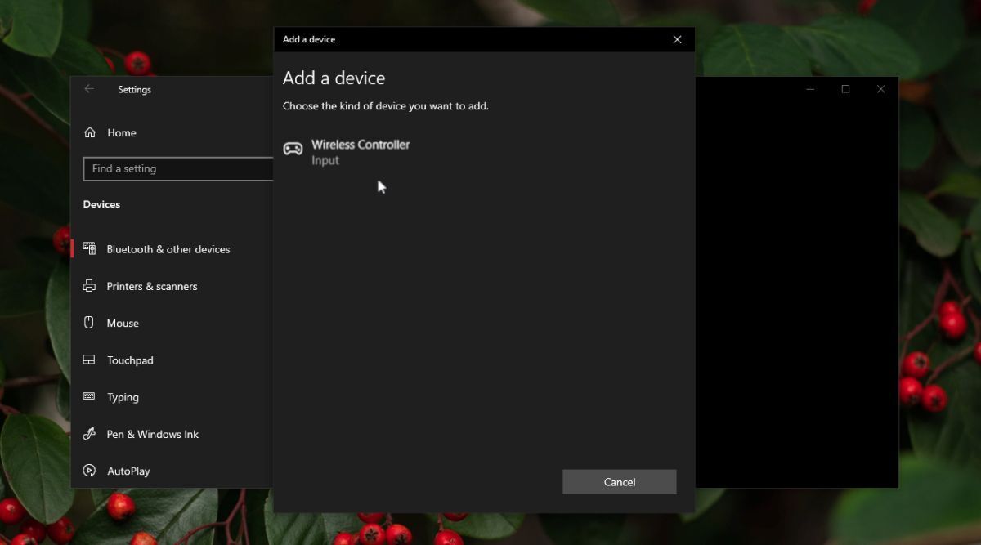981x545 pixels.
Task: Open Bluetooth & other devices settings
Action: click(x=168, y=248)
